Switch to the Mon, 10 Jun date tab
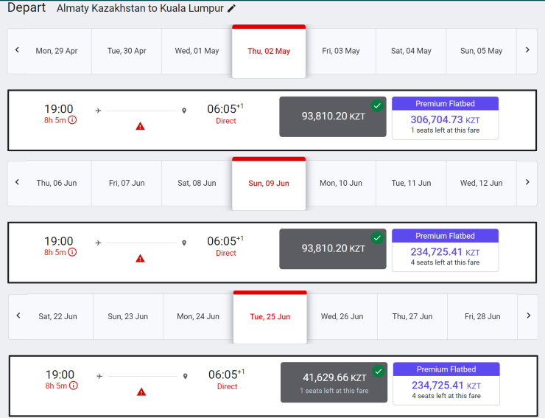This screenshot has width=545, height=418. [x=341, y=183]
